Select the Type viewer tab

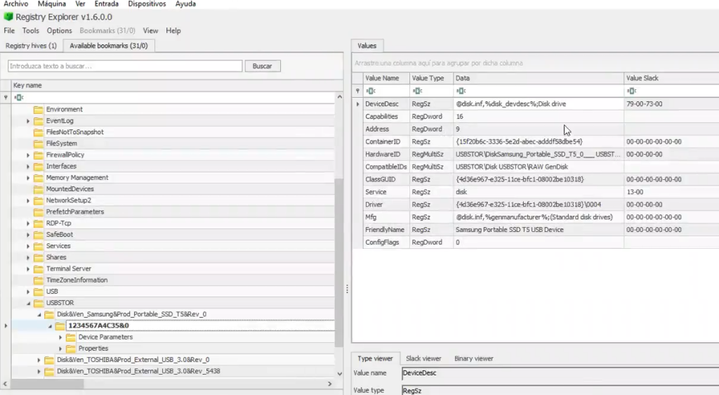(375, 358)
